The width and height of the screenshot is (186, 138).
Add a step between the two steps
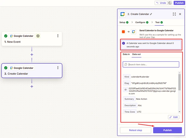coord(32,55)
